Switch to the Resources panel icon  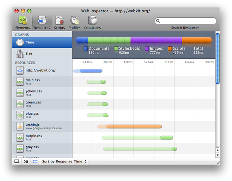pyautogui.click(x=42, y=20)
